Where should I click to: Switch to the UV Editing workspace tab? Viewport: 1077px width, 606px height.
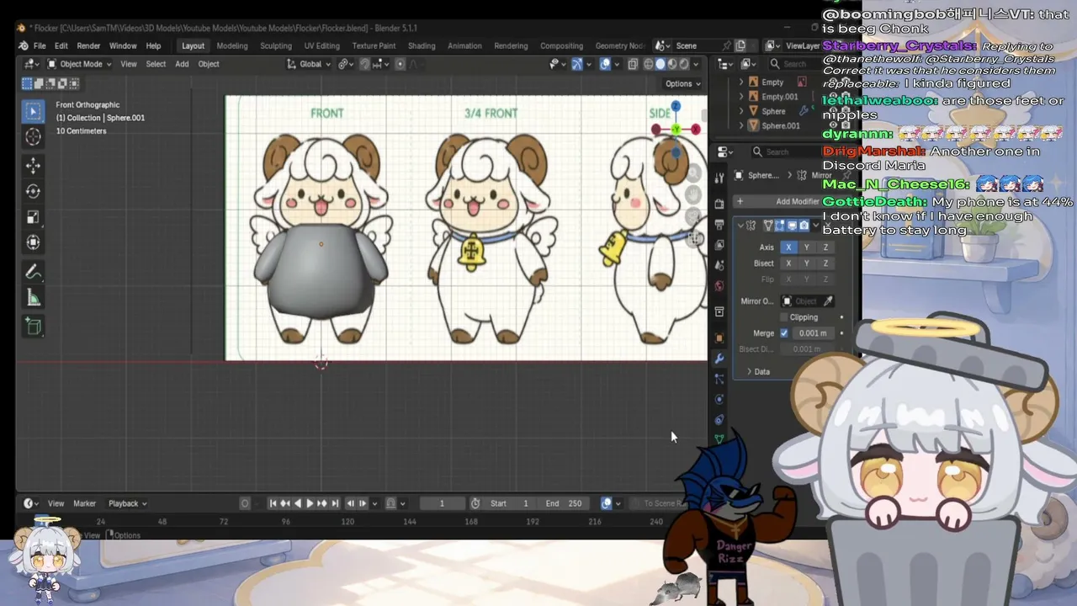point(321,45)
